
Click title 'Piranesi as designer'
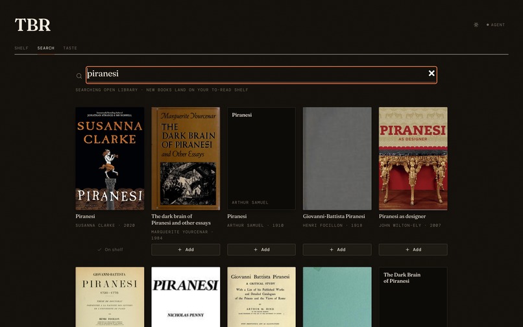coord(402,216)
